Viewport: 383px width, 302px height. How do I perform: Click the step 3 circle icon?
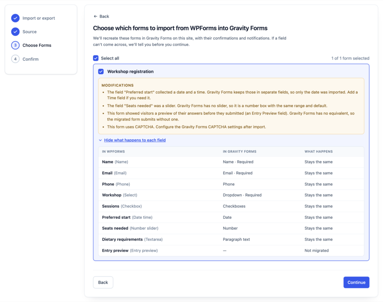(x=15, y=45)
